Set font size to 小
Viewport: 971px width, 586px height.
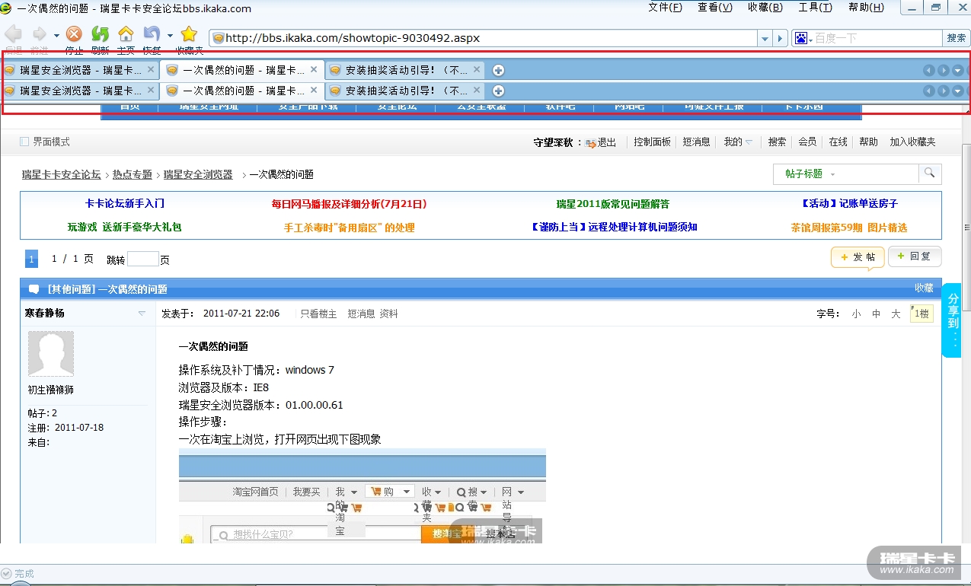pyautogui.click(x=856, y=314)
